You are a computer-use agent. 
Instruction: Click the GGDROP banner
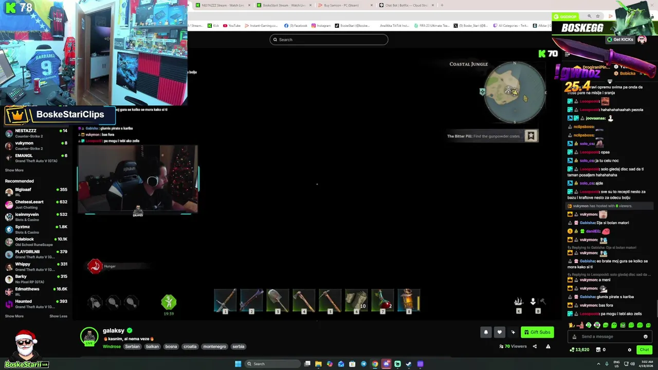(565, 16)
